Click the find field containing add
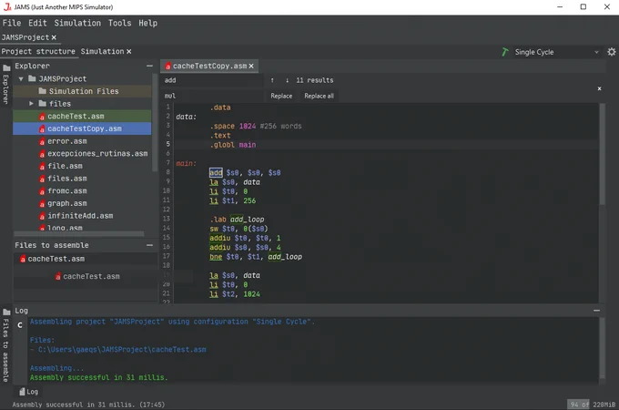 coord(213,80)
